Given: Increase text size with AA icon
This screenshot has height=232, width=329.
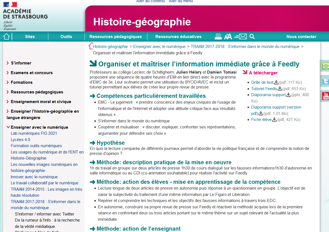Looking at the screenshot, I should tap(228, 36).
